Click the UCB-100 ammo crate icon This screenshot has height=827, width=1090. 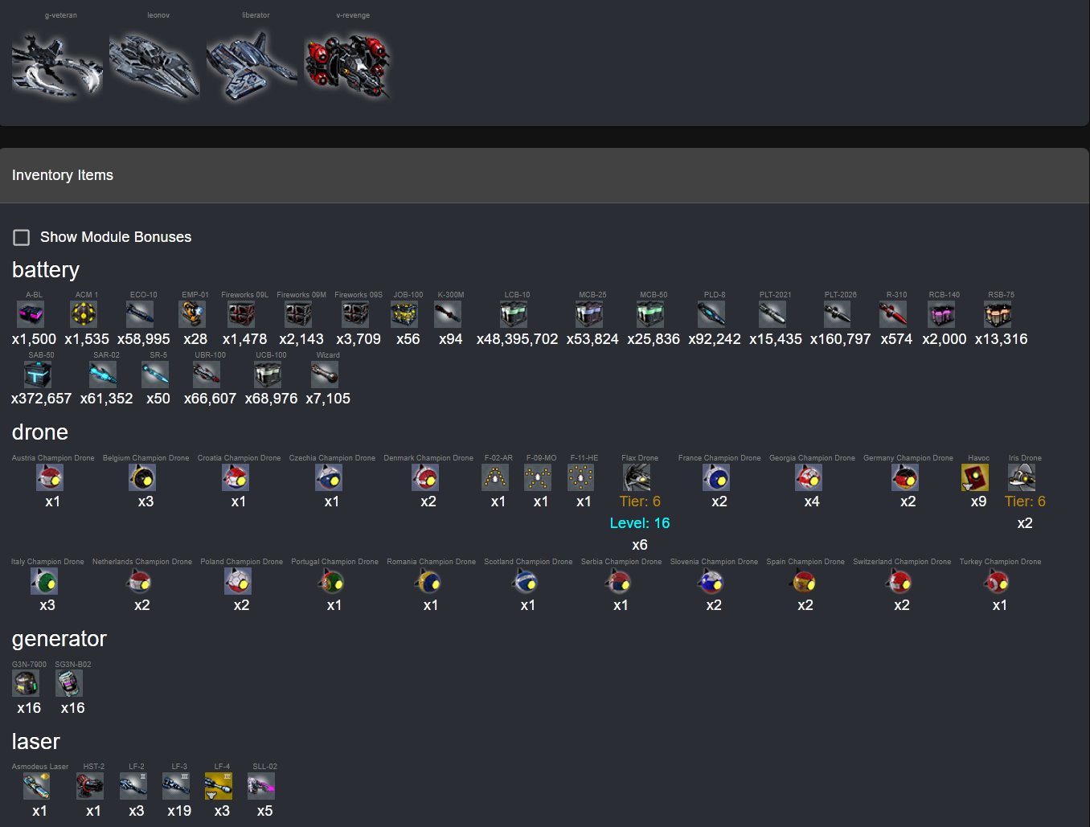pyautogui.click(x=268, y=375)
